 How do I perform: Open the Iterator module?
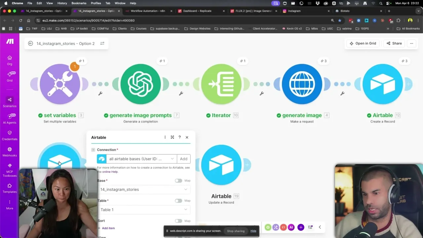click(221, 84)
